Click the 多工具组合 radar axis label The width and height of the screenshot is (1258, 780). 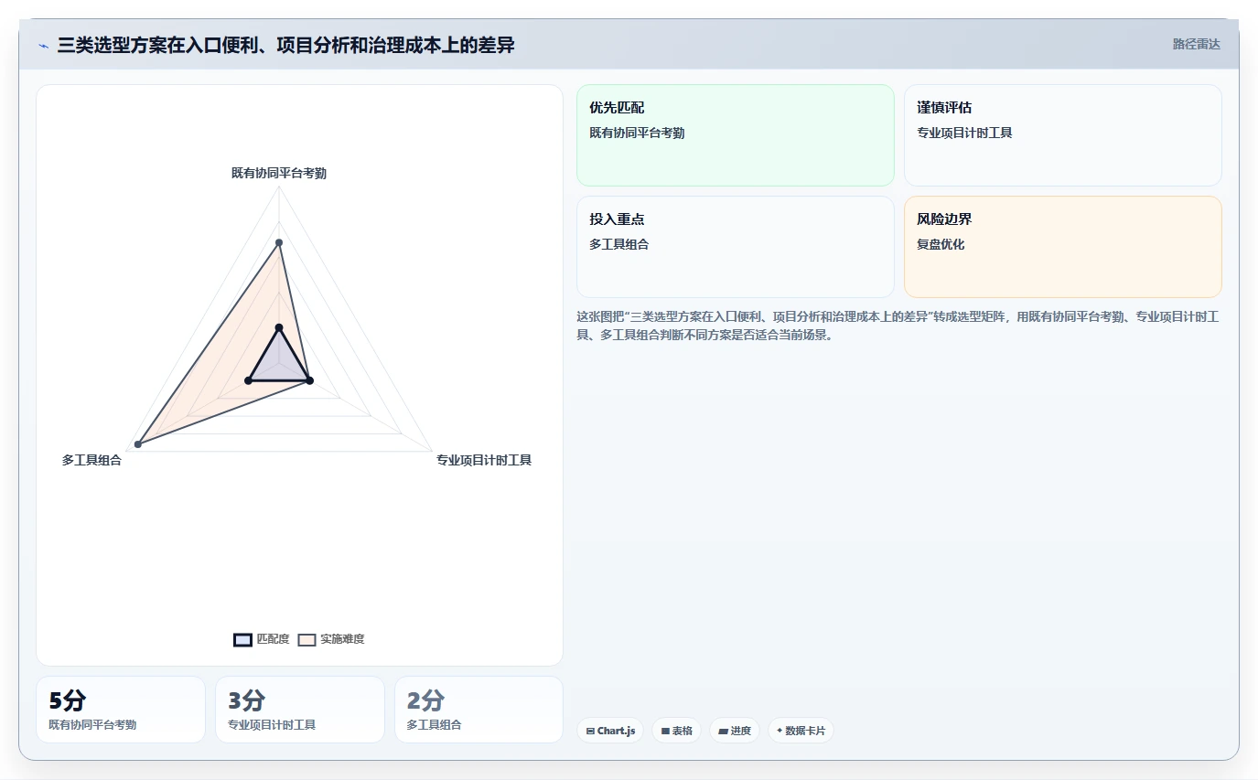coord(91,460)
